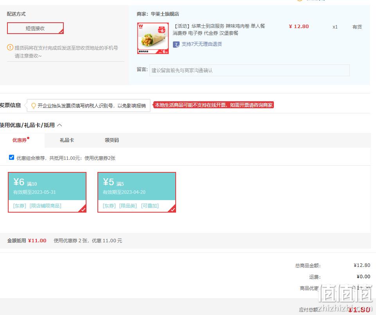376x315 pixels.
Task: Click the 7-day return badge icon
Action: coord(176,45)
